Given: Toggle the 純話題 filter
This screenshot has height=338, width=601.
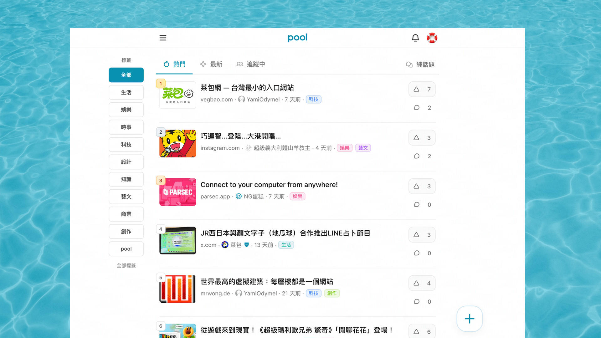Looking at the screenshot, I should 420,64.
